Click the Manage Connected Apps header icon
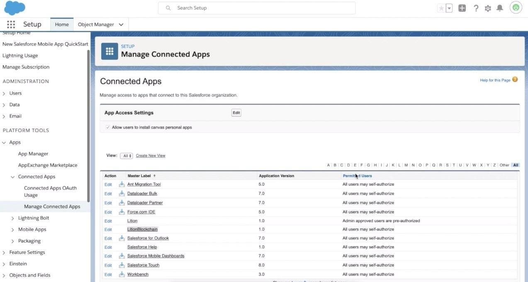Viewport: 528px width, 282px height. point(109,51)
